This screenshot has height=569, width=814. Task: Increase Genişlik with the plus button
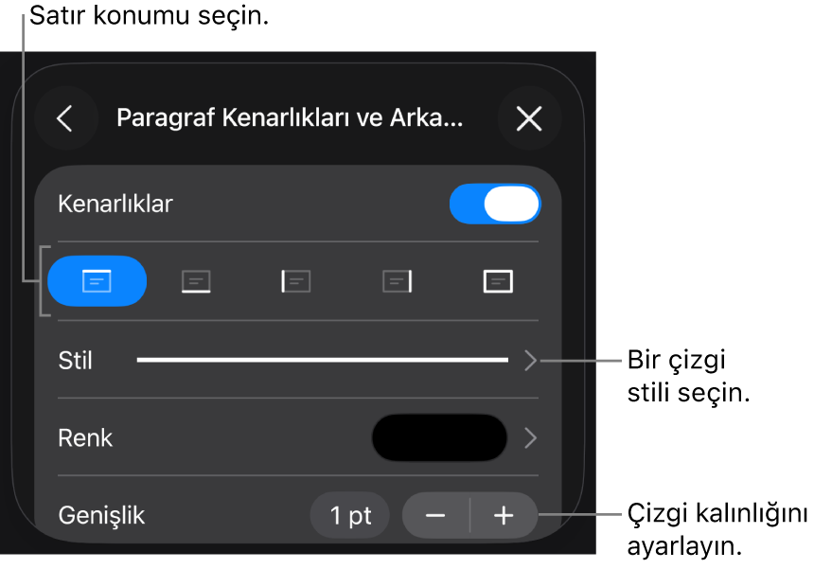click(x=504, y=516)
